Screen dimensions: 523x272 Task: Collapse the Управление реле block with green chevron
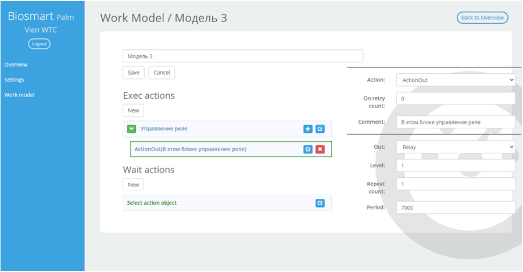coord(131,129)
